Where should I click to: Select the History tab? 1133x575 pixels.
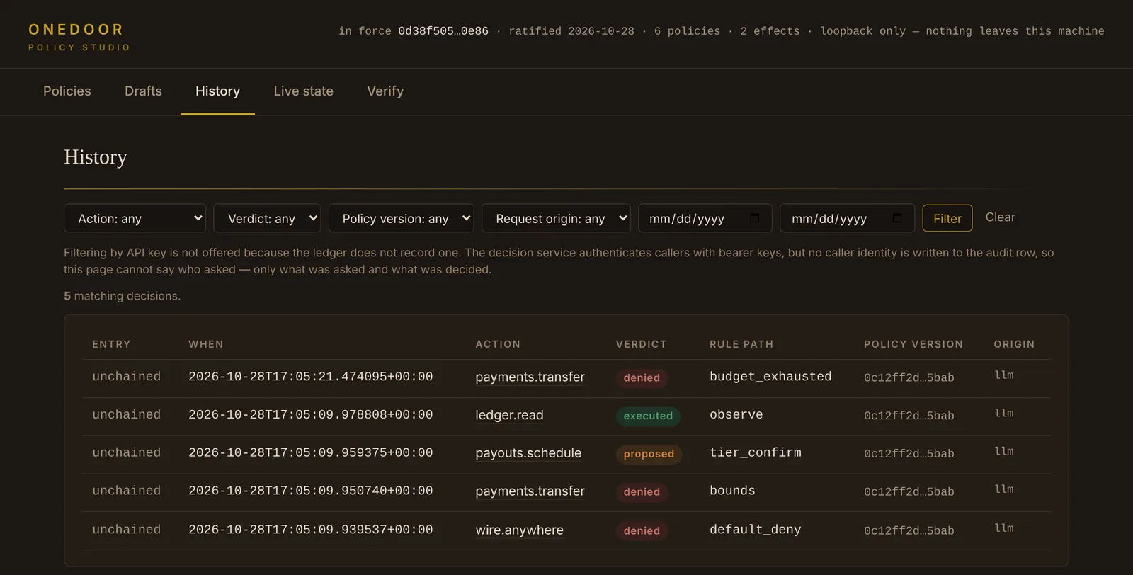pos(217,91)
